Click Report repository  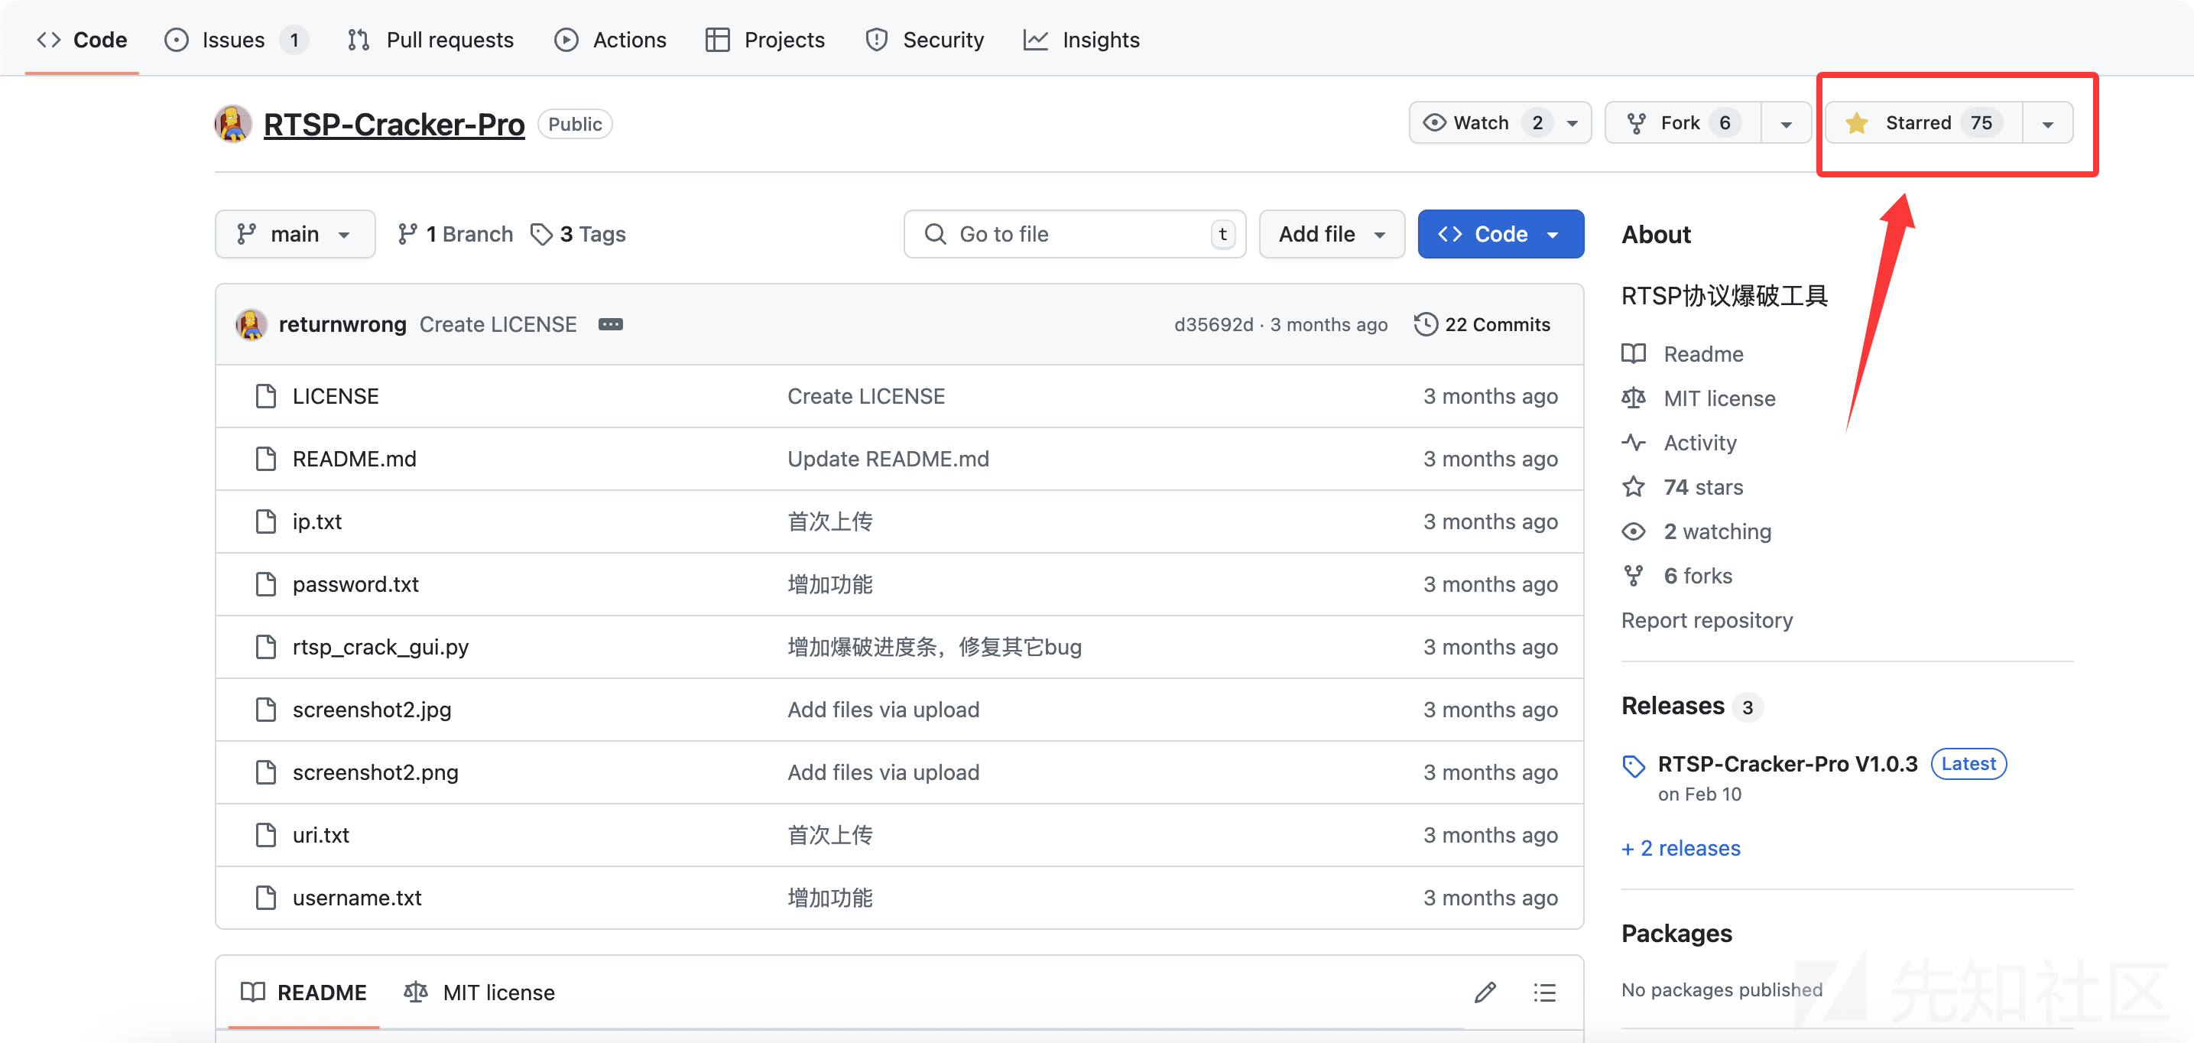coord(1706,619)
